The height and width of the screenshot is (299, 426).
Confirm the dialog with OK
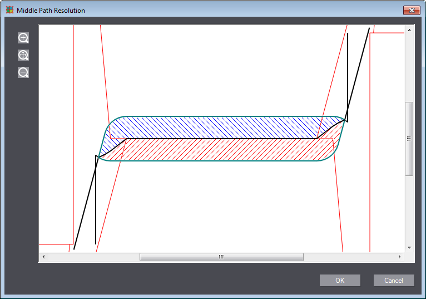(340, 280)
